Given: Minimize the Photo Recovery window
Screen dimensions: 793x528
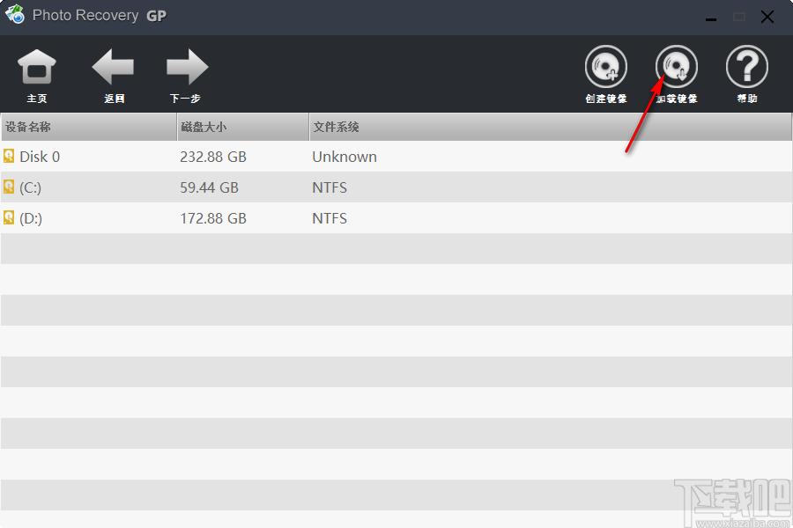Looking at the screenshot, I should pos(711,18).
